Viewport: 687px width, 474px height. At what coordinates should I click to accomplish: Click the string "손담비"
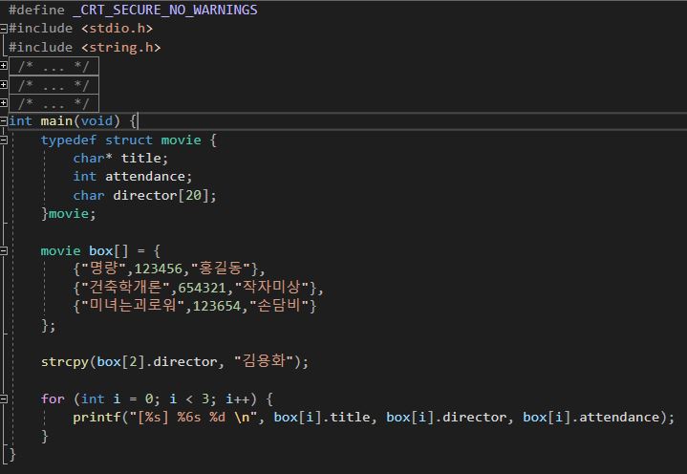coord(279,306)
